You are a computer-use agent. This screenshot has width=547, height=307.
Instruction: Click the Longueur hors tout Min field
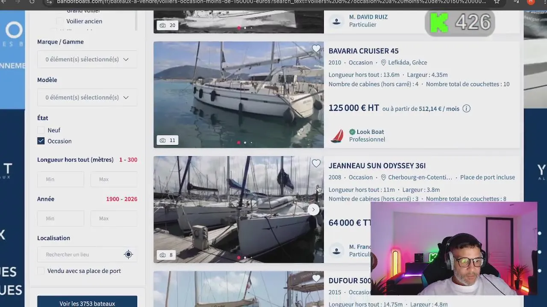pyautogui.click(x=61, y=179)
